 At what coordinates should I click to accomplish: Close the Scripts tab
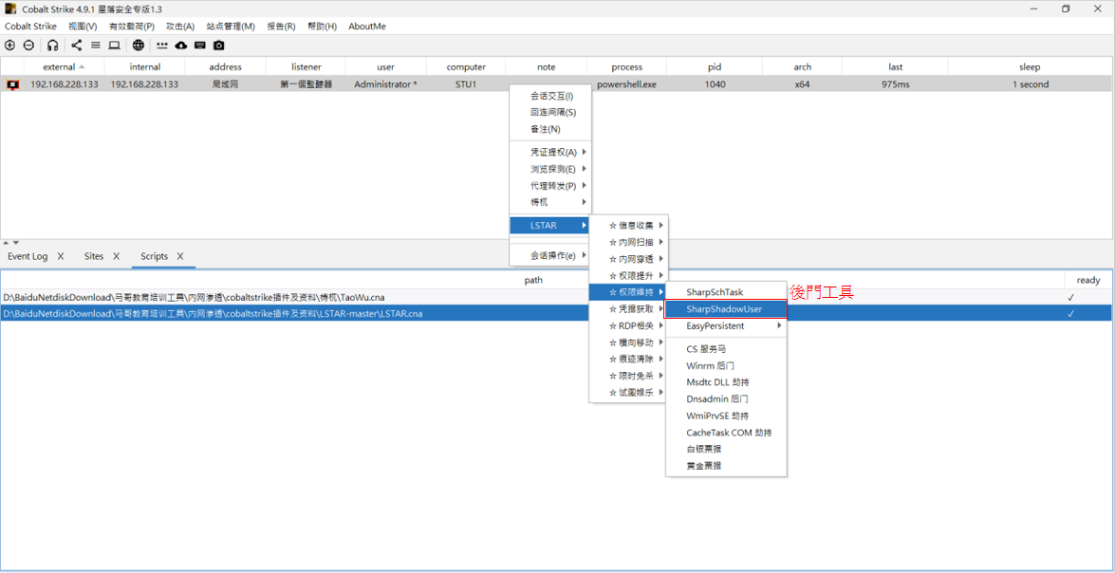180,256
